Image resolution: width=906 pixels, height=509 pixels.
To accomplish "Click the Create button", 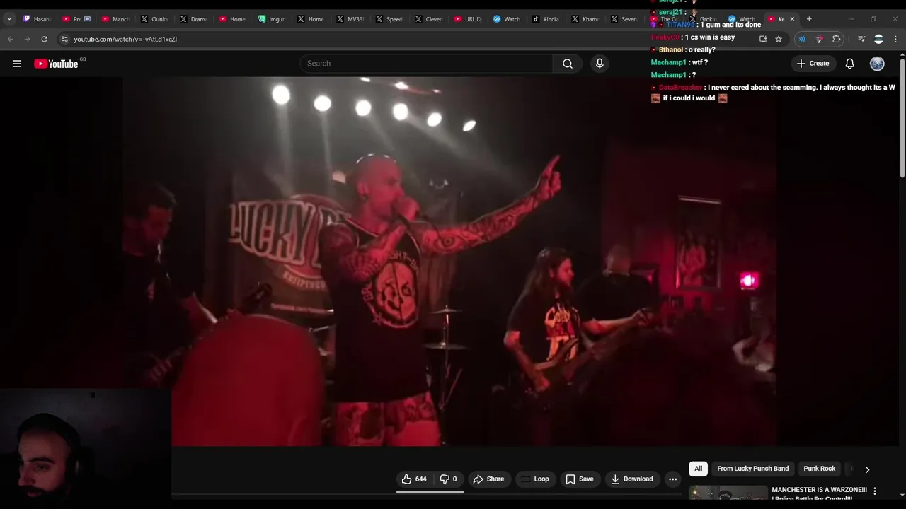I will tap(813, 64).
